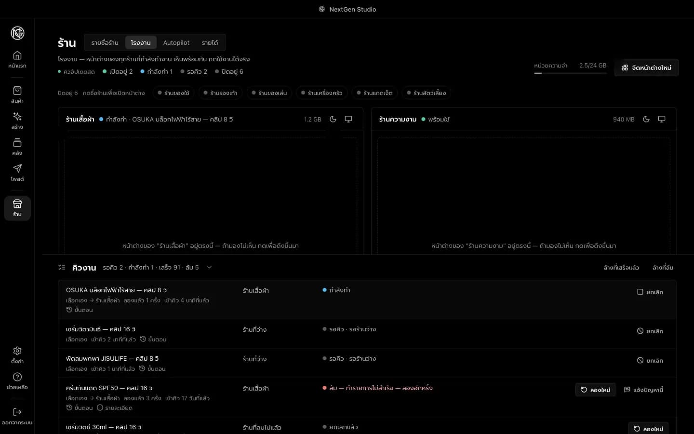Screen dimensions: 694x434
Task: Open ช่วยเหลือ help icon
Action: pyautogui.click(x=17, y=381)
